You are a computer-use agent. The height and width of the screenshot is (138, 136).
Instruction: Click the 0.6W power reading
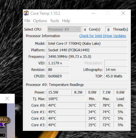click(120, 92)
